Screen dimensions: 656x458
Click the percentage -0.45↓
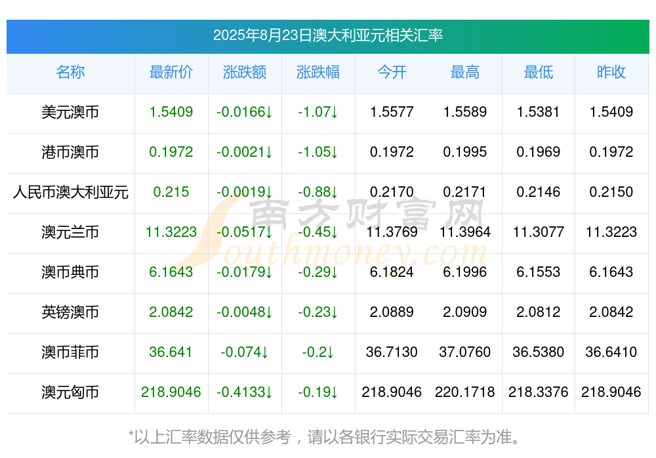click(x=318, y=232)
